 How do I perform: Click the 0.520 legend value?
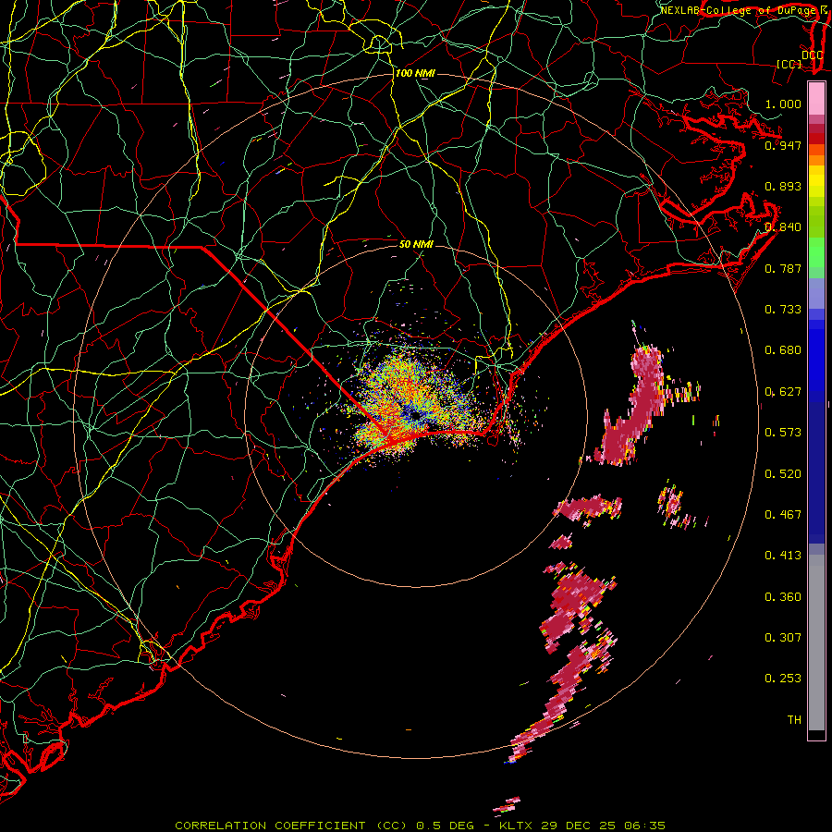click(x=783, y=474)
